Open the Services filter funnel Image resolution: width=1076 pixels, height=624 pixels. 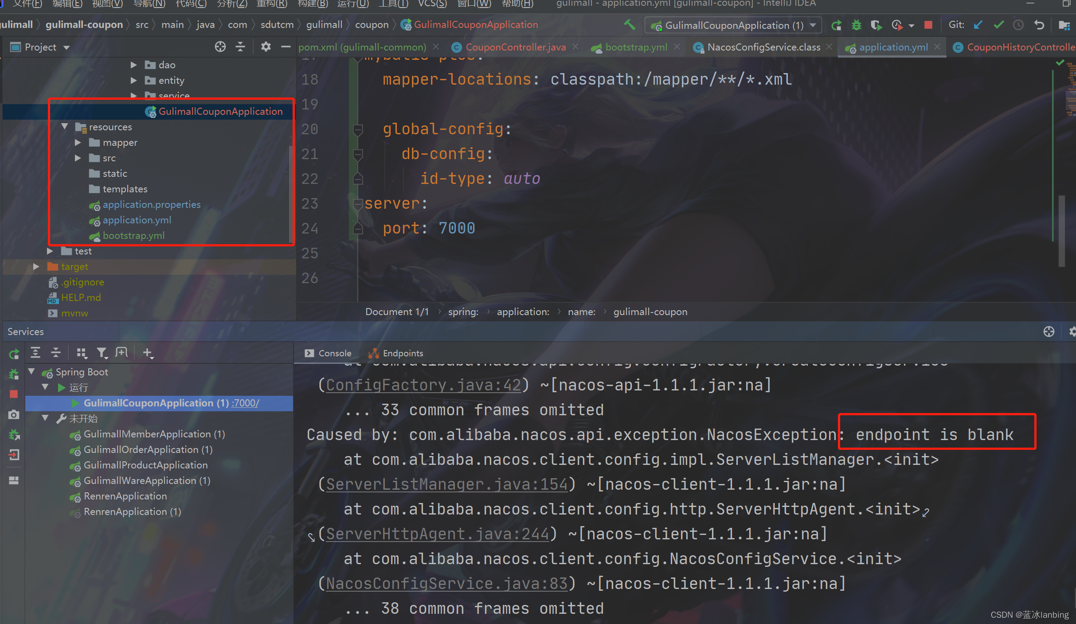click(102, 353)
